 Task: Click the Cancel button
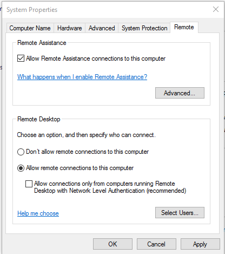[156, 244]
